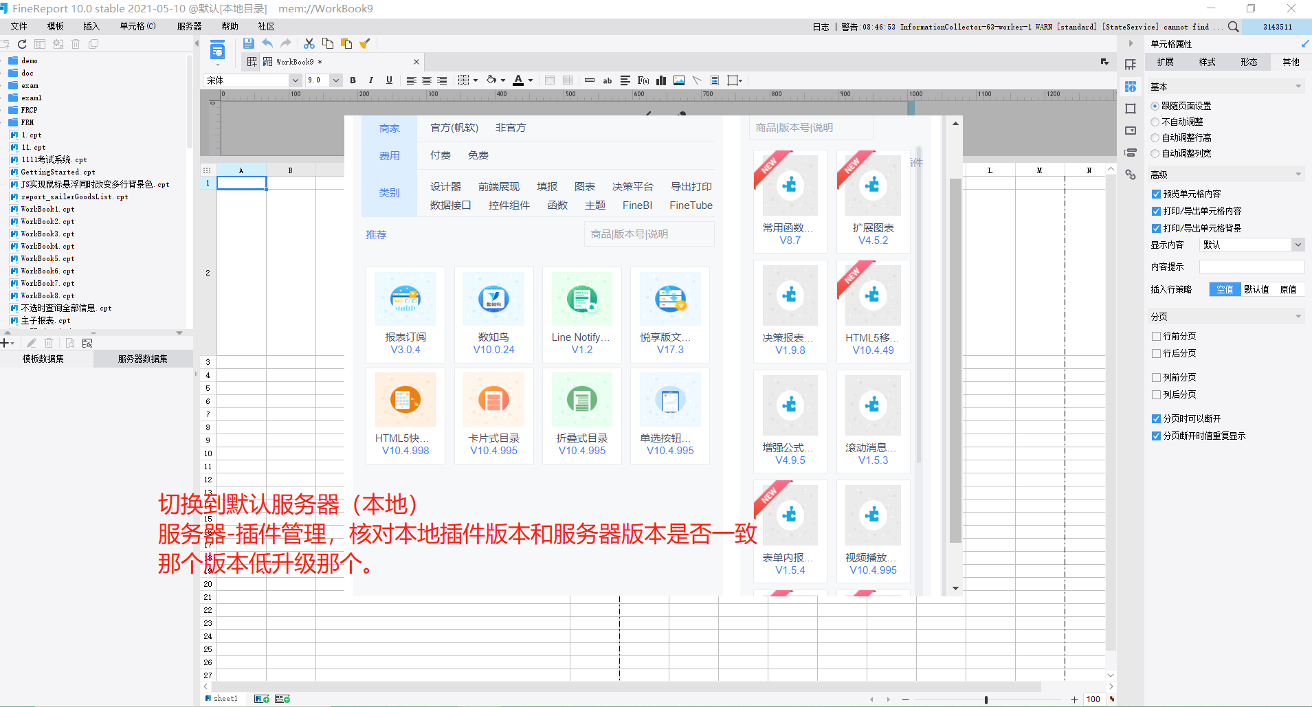Filter plugin category 图表
This screenshot has height=707, width=1312.
click(585, 186)
